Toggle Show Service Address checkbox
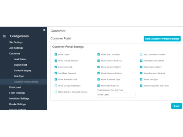 point(98,61)
